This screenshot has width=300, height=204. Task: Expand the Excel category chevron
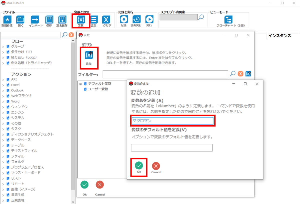point(3,85)
